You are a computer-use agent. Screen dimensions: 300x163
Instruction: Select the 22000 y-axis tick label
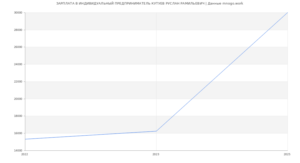pos(18,81)
